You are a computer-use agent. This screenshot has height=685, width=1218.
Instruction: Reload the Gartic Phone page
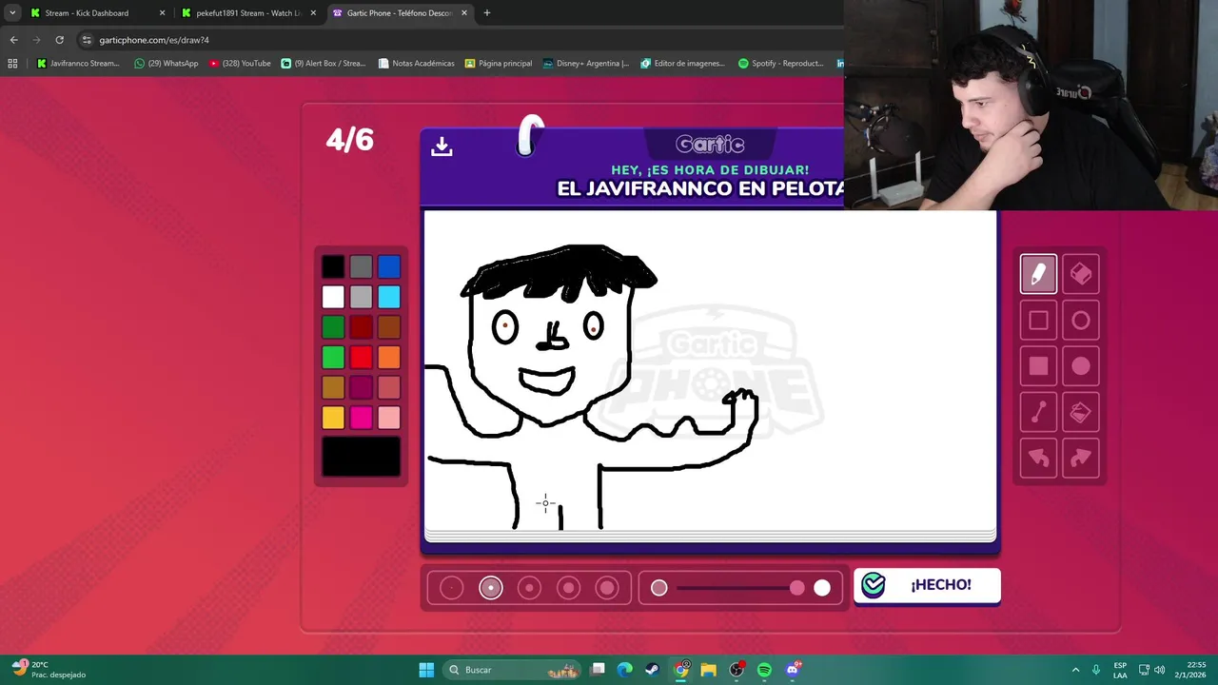click(59, 40)
